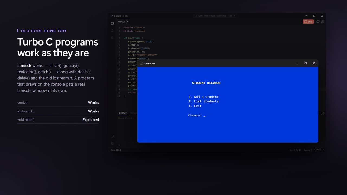This screenshot has width=347, height=195.
Task: Click the new file icon in IDE sidebar
Action: (112, 30)
